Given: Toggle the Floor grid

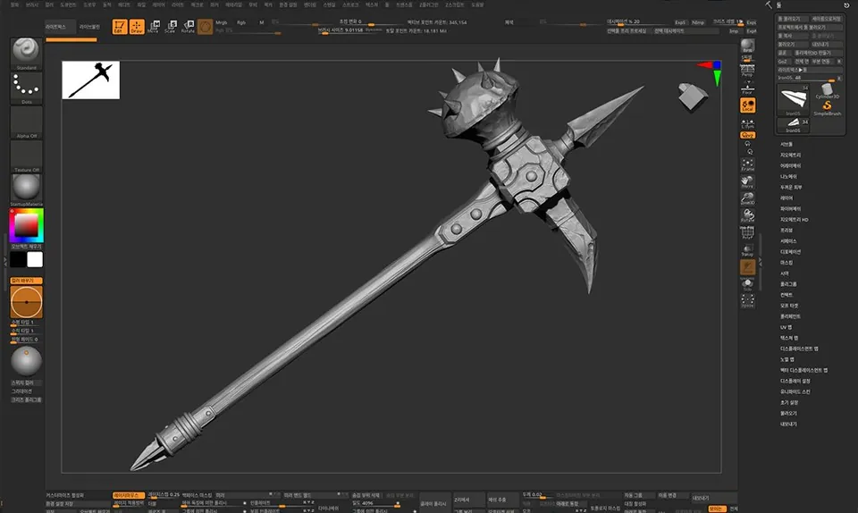Looking at the screenshot, I should pyautogui.click(x=747, y=88).
